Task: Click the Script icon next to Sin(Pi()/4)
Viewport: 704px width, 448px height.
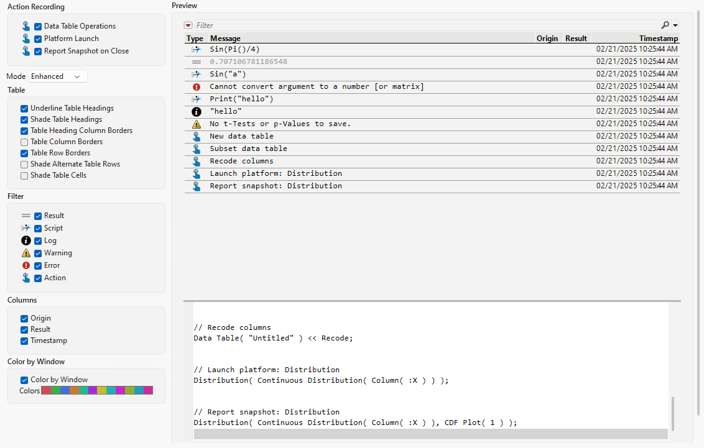Action: tap(195, 49)
